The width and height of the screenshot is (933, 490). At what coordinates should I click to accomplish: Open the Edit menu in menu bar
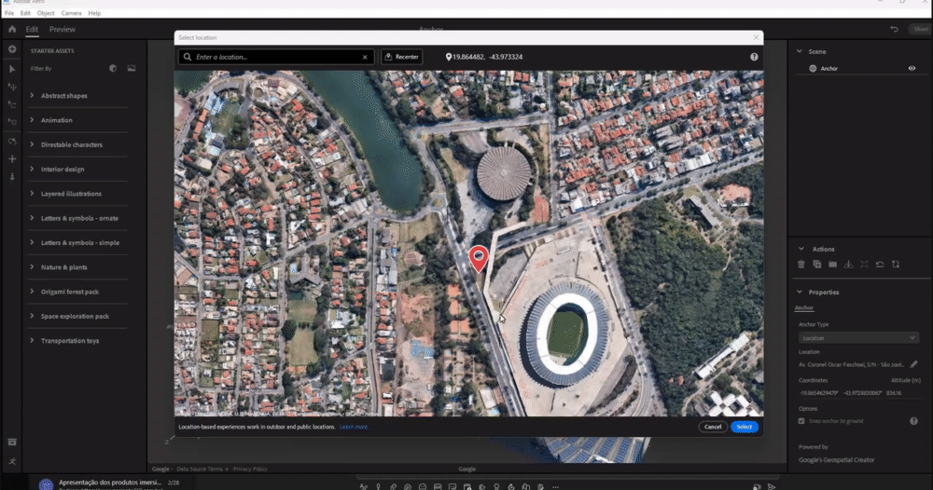(25, 13)
